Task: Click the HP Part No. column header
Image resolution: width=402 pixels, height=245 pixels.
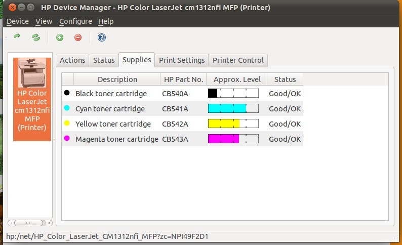Action: [184, 79]
